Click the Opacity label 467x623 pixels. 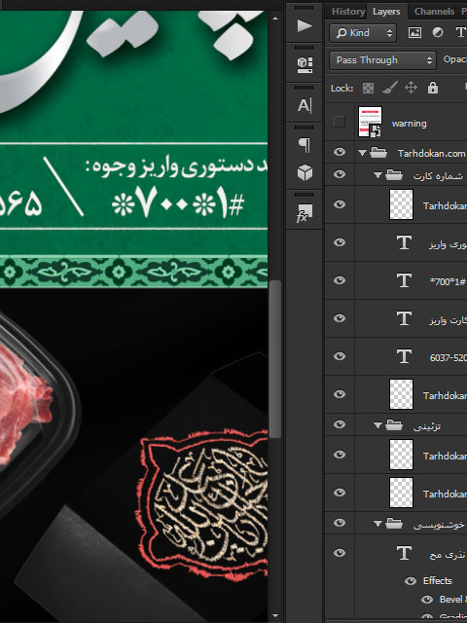coord(454,59)
